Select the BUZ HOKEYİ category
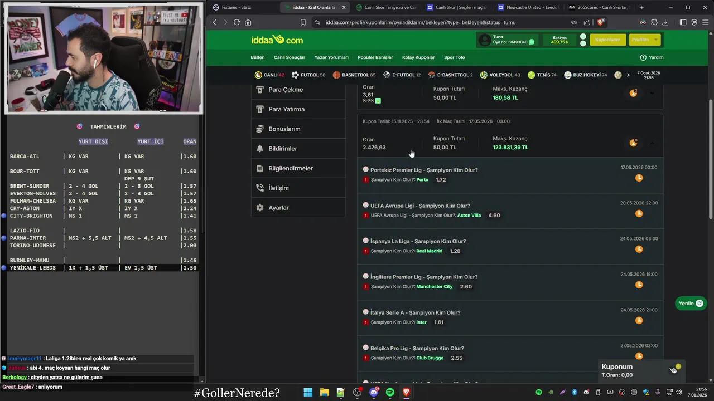 tap(586, 75)
